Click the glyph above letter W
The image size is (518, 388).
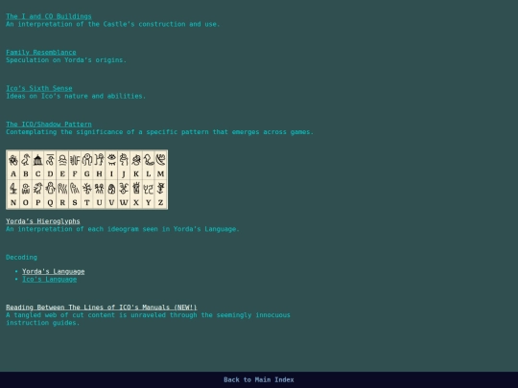124,189
